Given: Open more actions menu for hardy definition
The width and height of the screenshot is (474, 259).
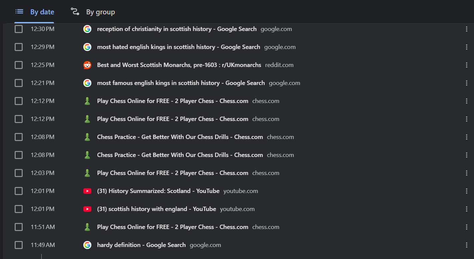Looking at the screenshot, I should tap(467, 245).
